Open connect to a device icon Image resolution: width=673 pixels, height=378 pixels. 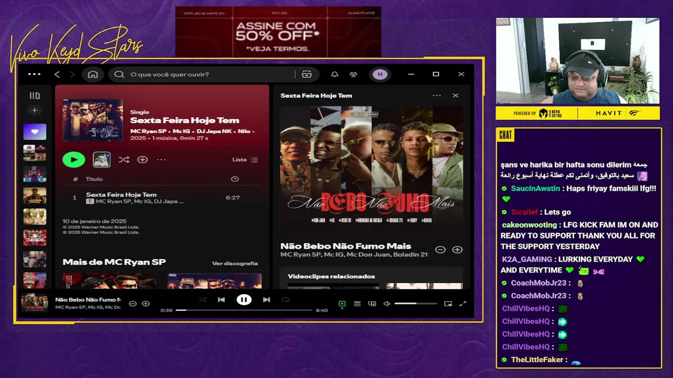click(x=372, y=303)
